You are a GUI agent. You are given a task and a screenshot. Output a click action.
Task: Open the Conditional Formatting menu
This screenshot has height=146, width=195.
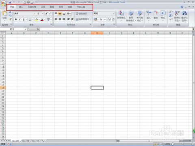tap(121, 16)
